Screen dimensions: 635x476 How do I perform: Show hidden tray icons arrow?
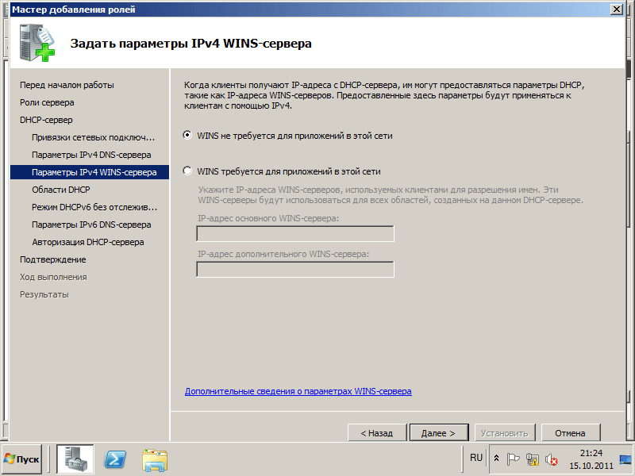pyautogui.click(x=496, y=459)
